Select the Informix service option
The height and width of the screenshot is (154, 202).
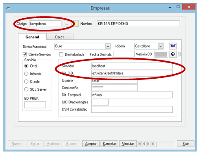(x=26, y=74)
